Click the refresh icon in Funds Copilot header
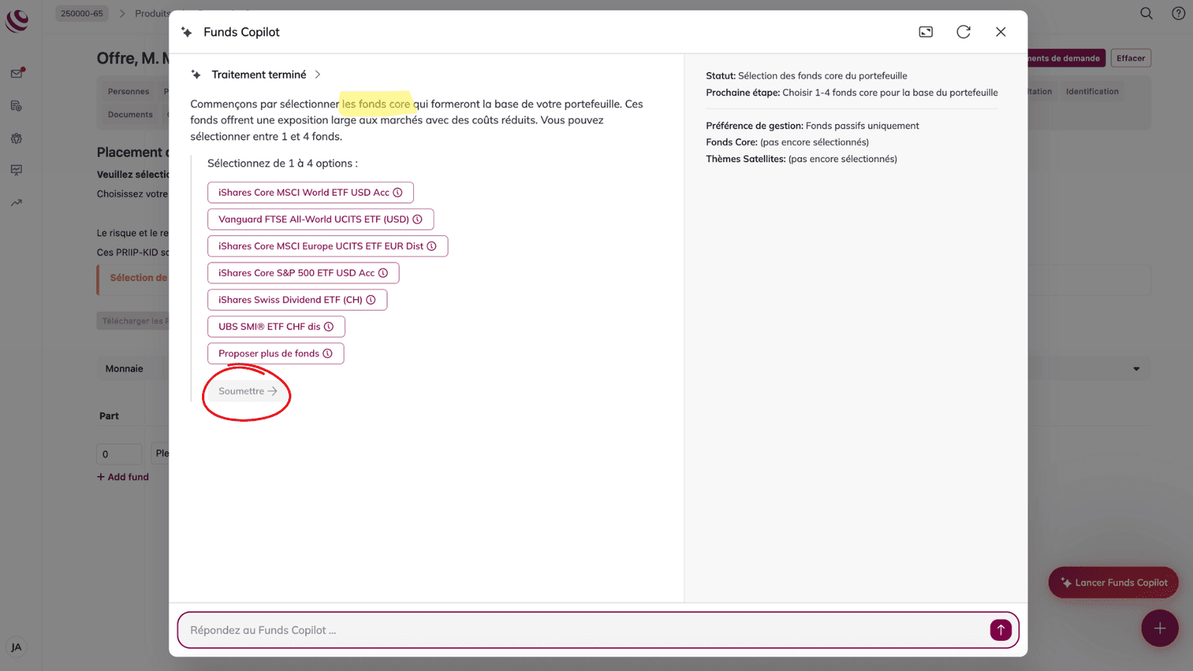This screenshot has height=671, width=1193. (x=963, y=32)
